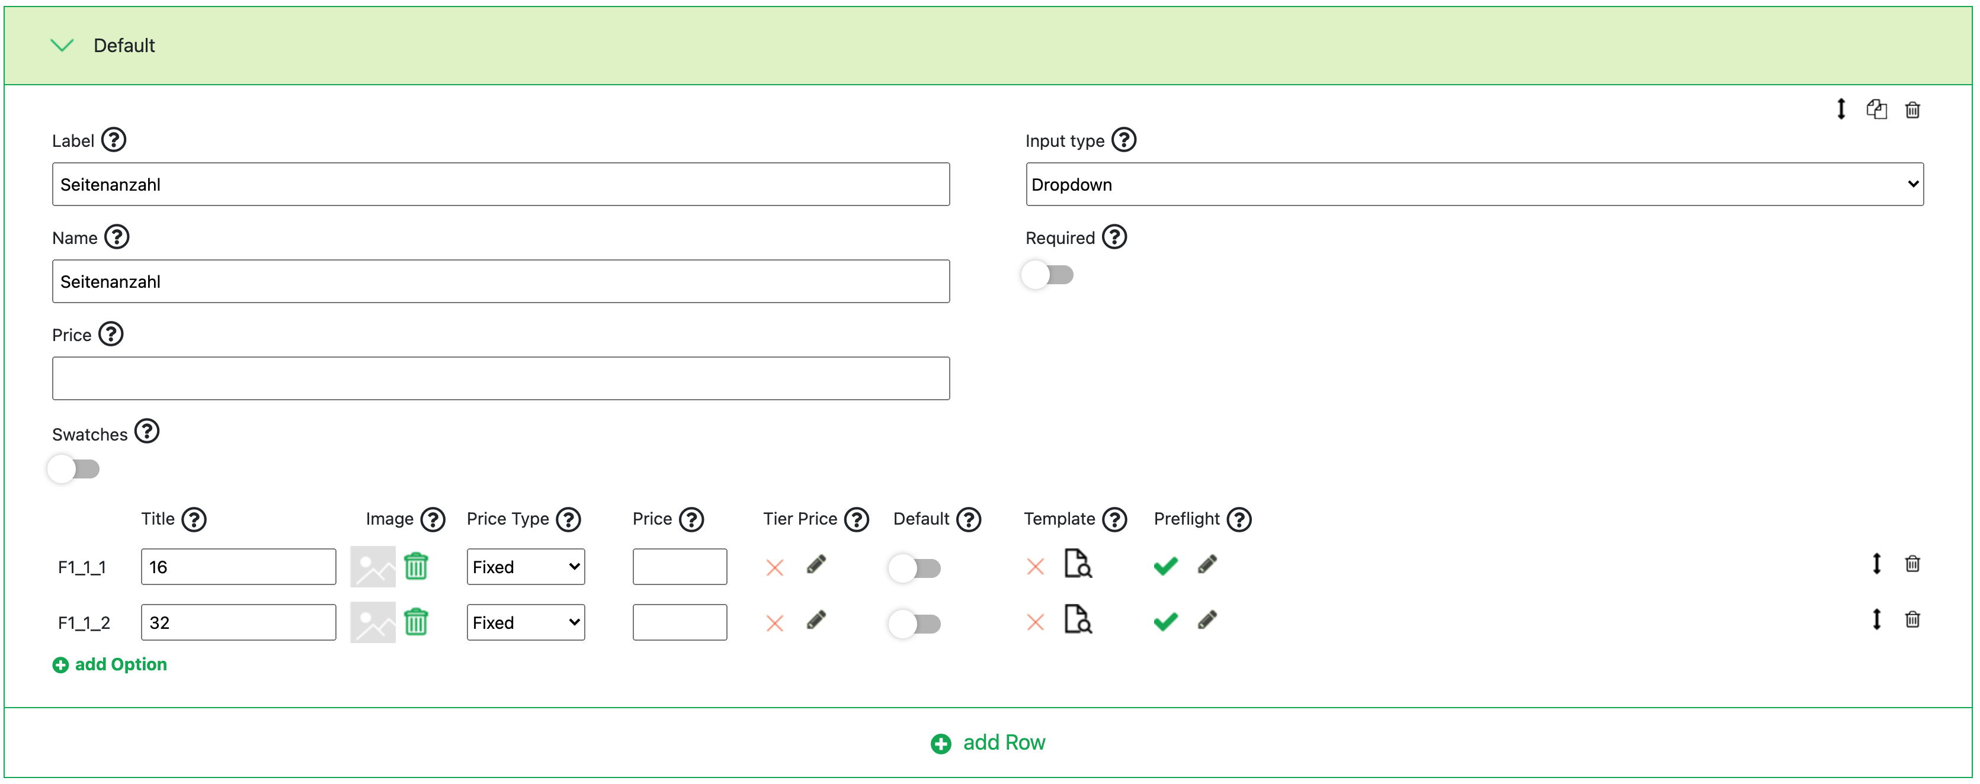
Task: Enable the Swatches toggle
Action: tap(75, 469)
